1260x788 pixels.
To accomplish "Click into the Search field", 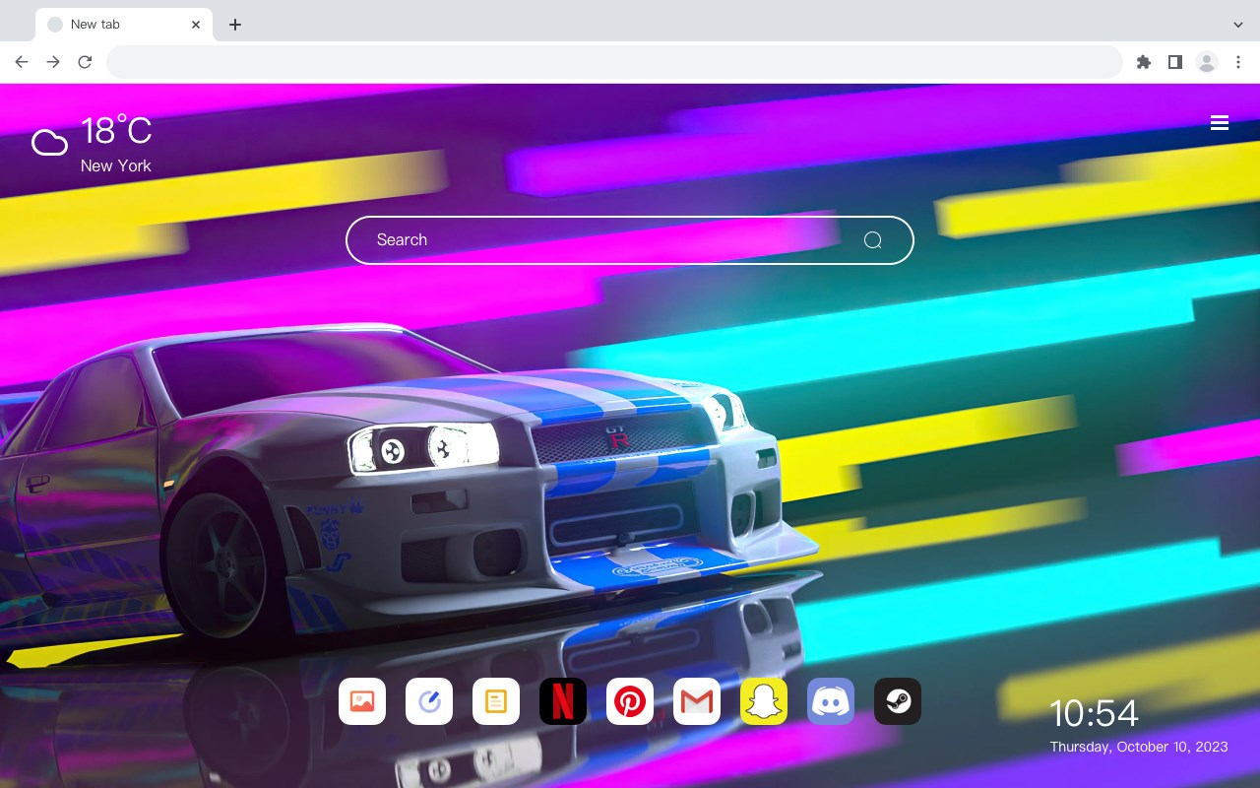I will (630, 240).
